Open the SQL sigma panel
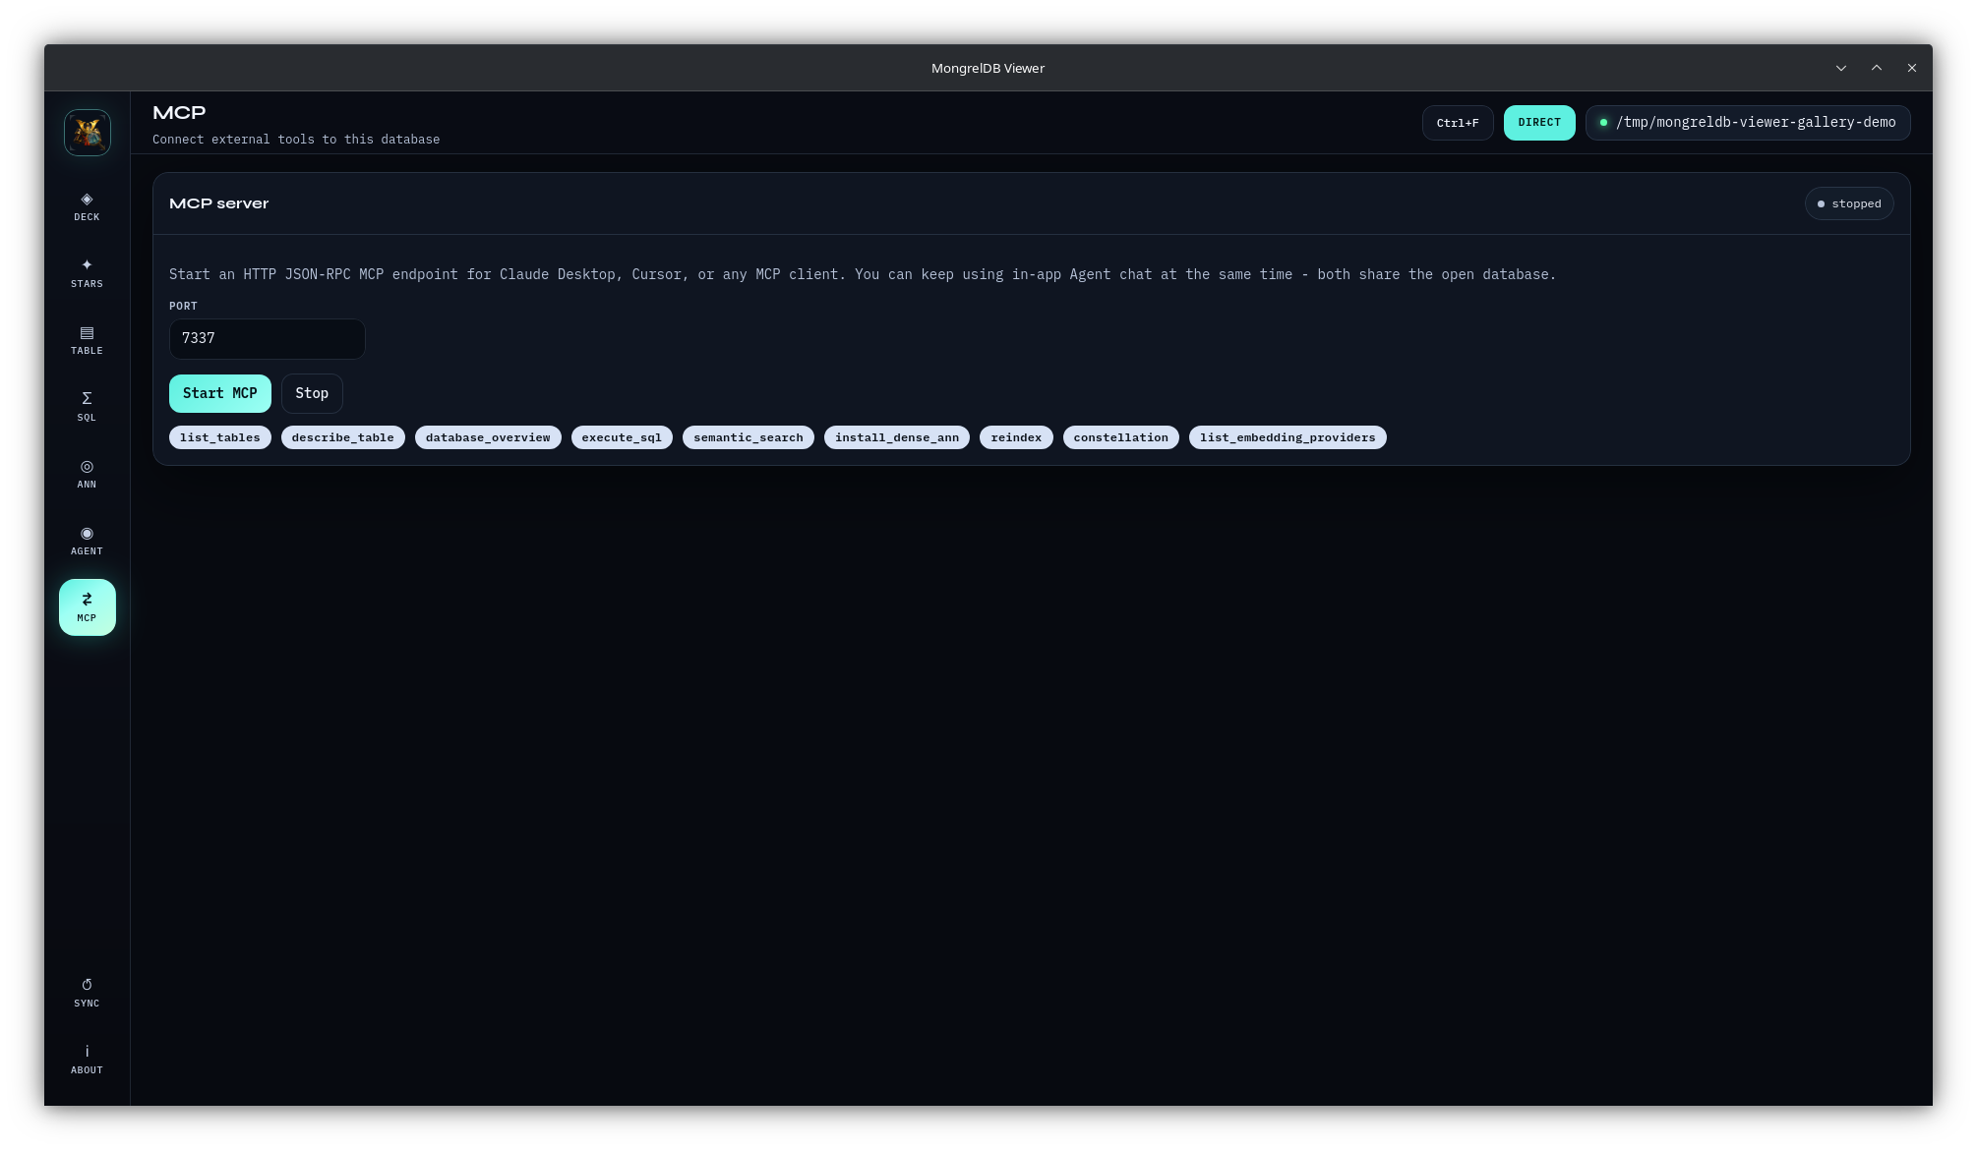Viewport: 1977px width, 1150px height. [87, 407]
